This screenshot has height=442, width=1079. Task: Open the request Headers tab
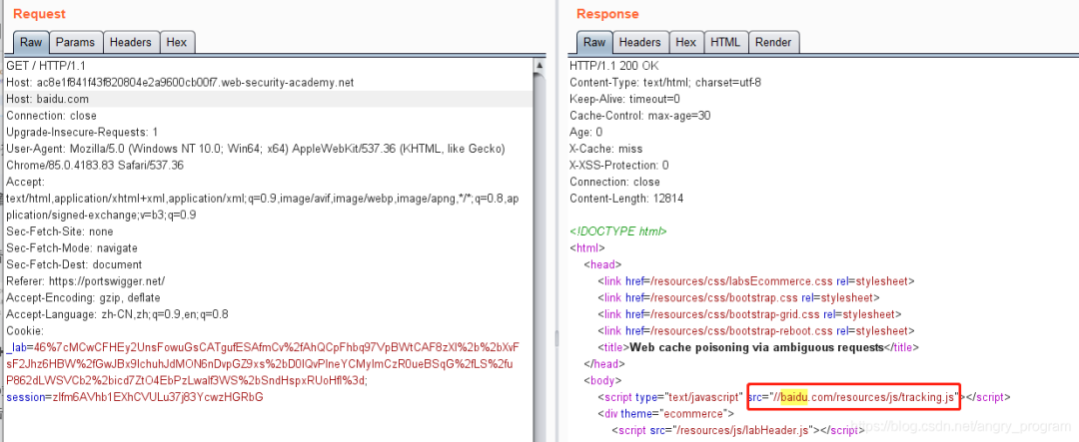coord(130,42)
